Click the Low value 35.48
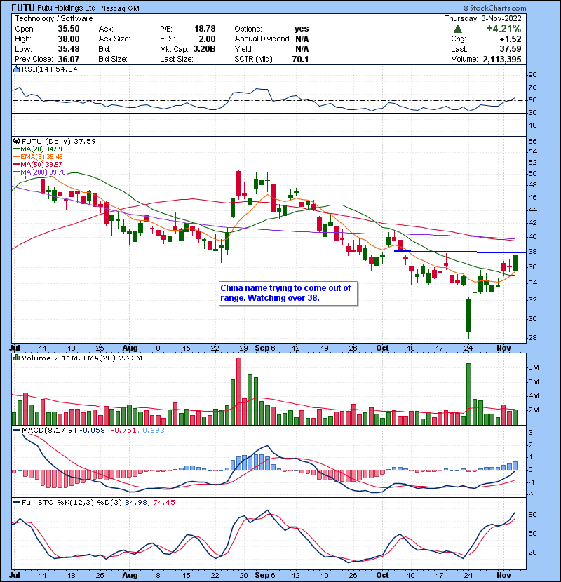Screen dimensions: 561x582 tap(68, 49)
